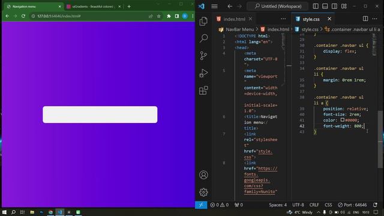Open the browser extensions puzzle icon
Screen dimensions: 384x216
169,16
